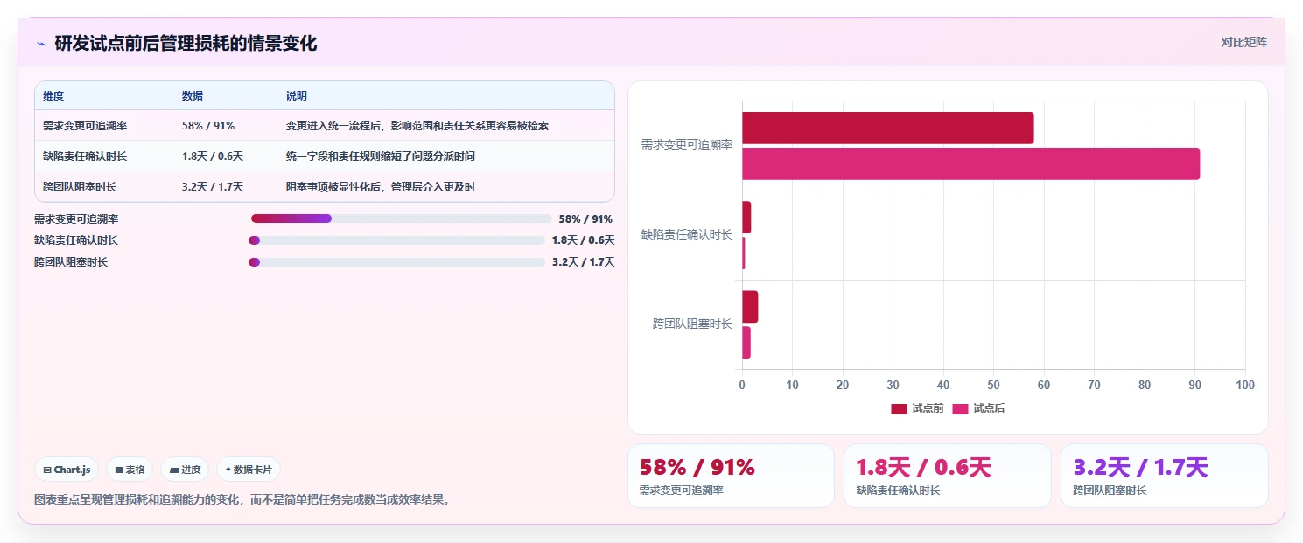Viewport: 1303px width, 543px height.
Task: Click the 试点前 bar for 需求变更可追溯率 in the chart
Action: point(888,128)
